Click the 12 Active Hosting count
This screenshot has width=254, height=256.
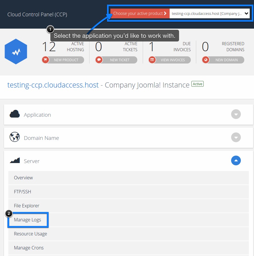click(49, 47)
